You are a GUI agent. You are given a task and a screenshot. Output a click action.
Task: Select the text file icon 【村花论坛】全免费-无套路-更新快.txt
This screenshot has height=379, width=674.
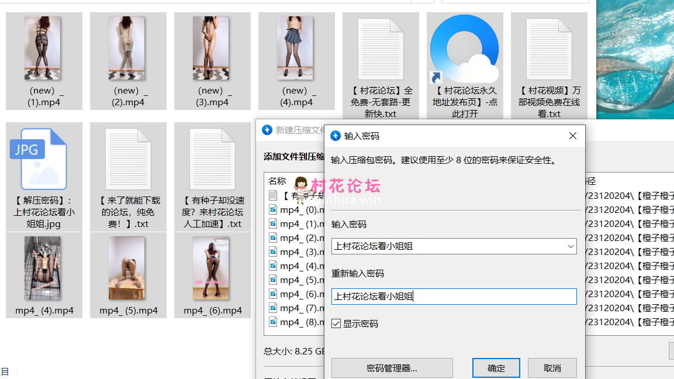click(x=381, y=49)
